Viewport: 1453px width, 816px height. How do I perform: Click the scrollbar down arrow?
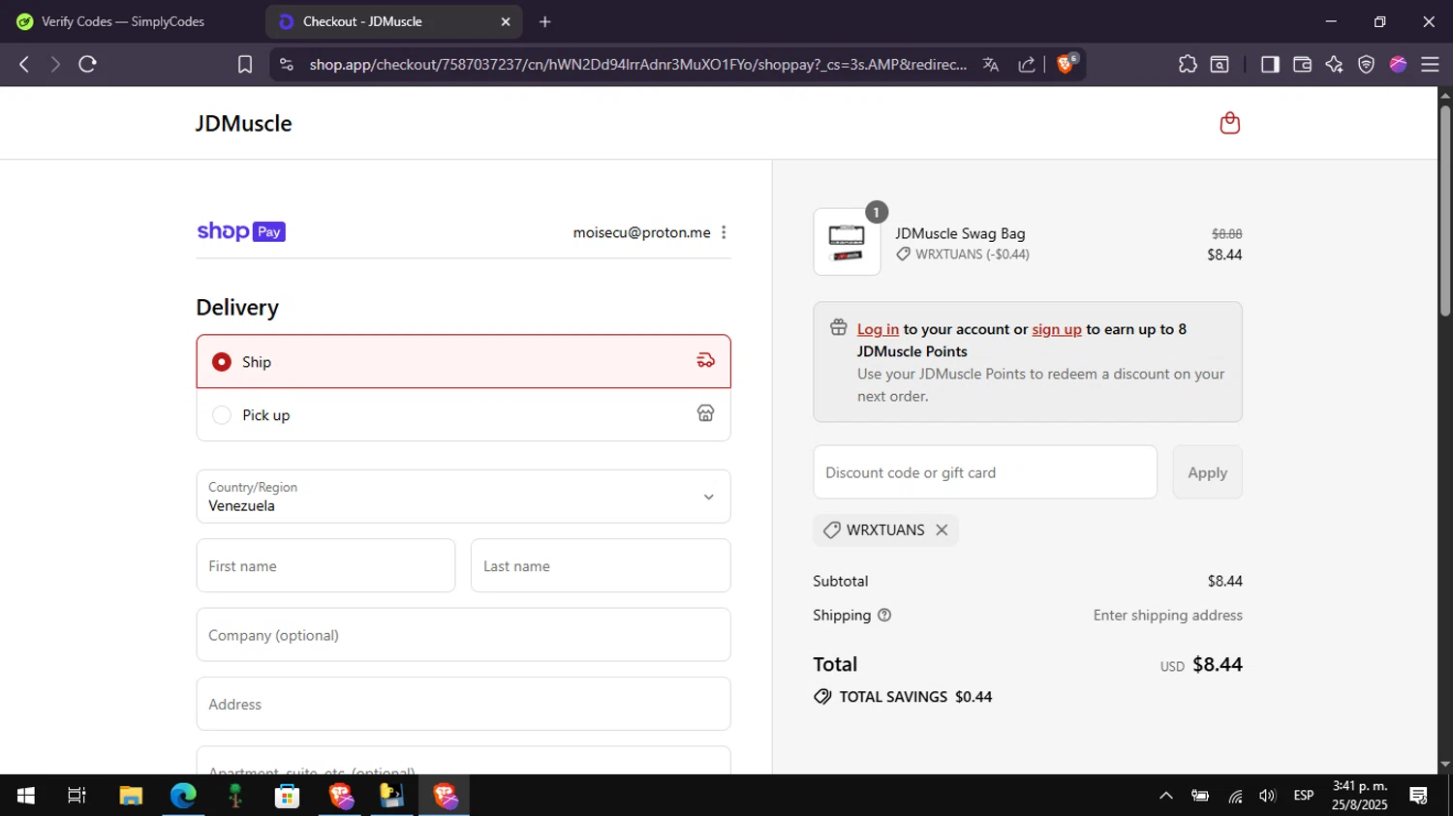pos(1445,765)
